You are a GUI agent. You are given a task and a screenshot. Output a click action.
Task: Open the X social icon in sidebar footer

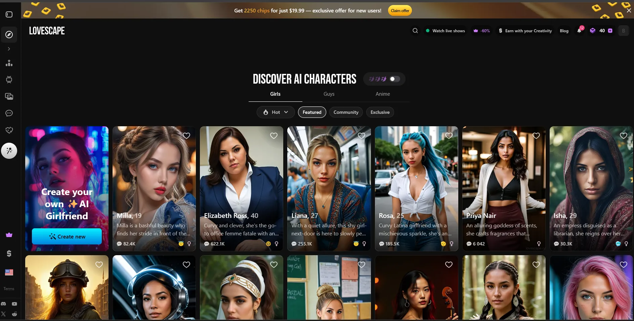click(3, 314)
